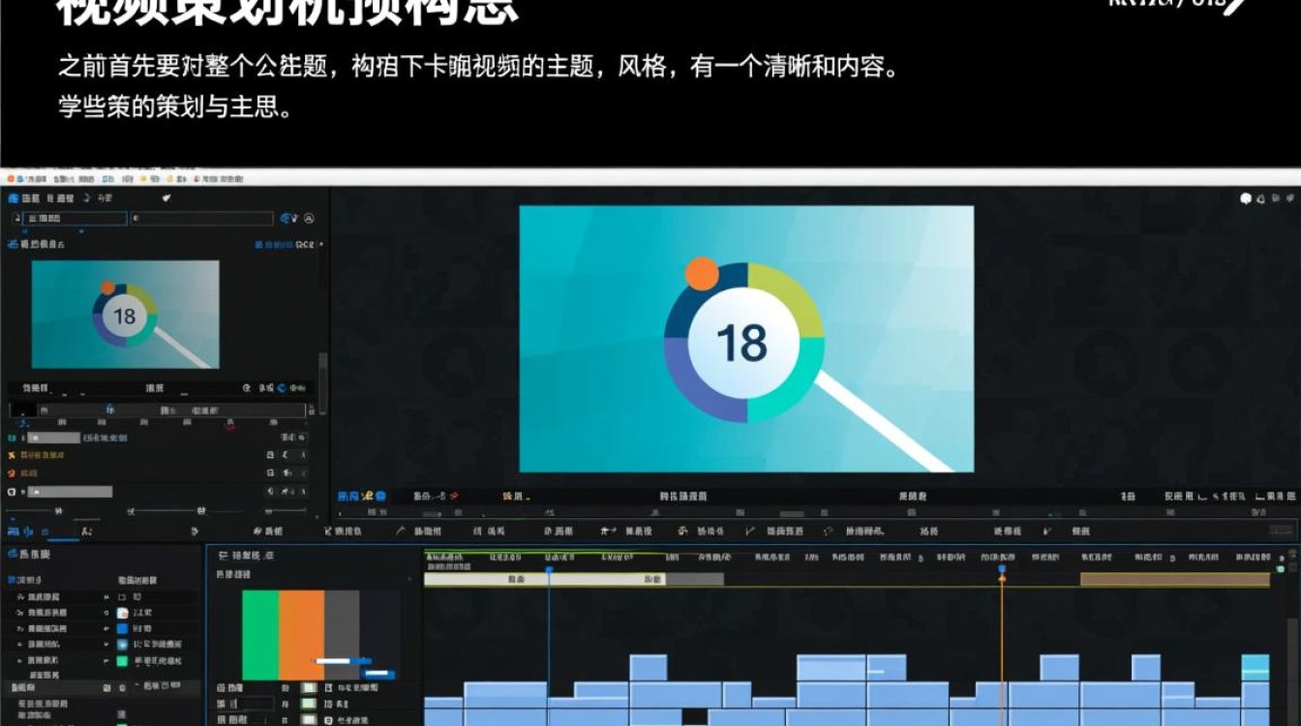Screen dimensions: 1301x726
Task: Click the orange X icon in the left panel rows
Action: [x=12, y=455]
